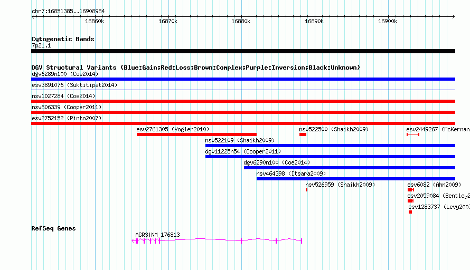Click the blue dgv11225n54 gain bar
The image size is (470, 270).
330,157
